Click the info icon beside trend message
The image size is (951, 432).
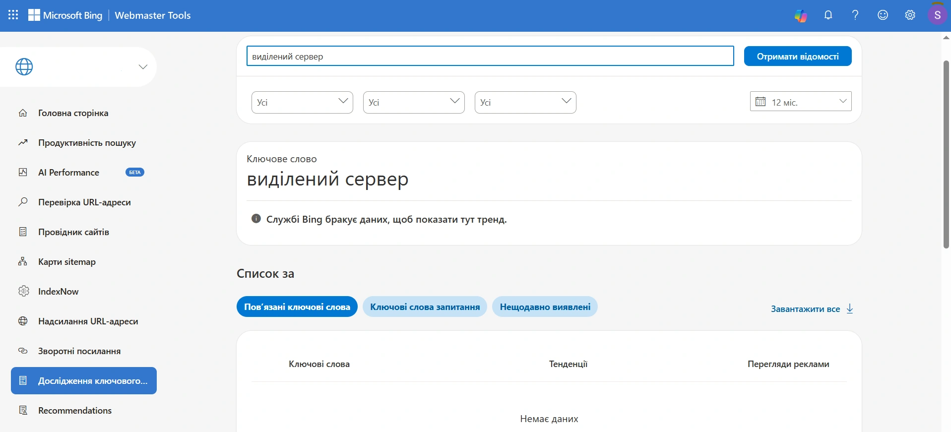(x=256, y=219)
